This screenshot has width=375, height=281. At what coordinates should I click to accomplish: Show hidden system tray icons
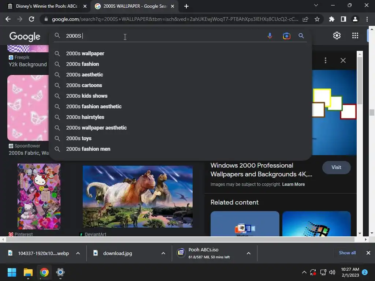pos(304,272)
